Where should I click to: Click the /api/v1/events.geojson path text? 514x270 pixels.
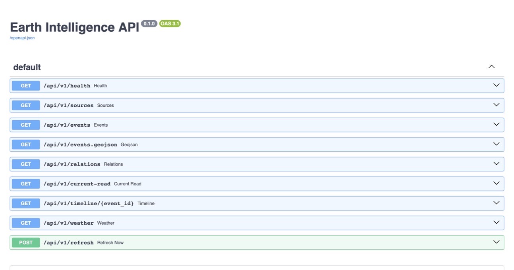pyautogui.click(x=80, y=145)
